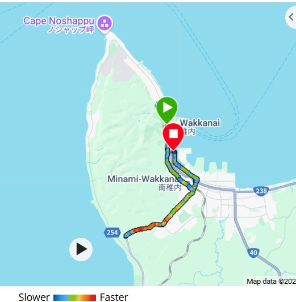This screenshot has height=302, width=296.
Task: Click the Wakkanai city label
Action: click(199, 123)
